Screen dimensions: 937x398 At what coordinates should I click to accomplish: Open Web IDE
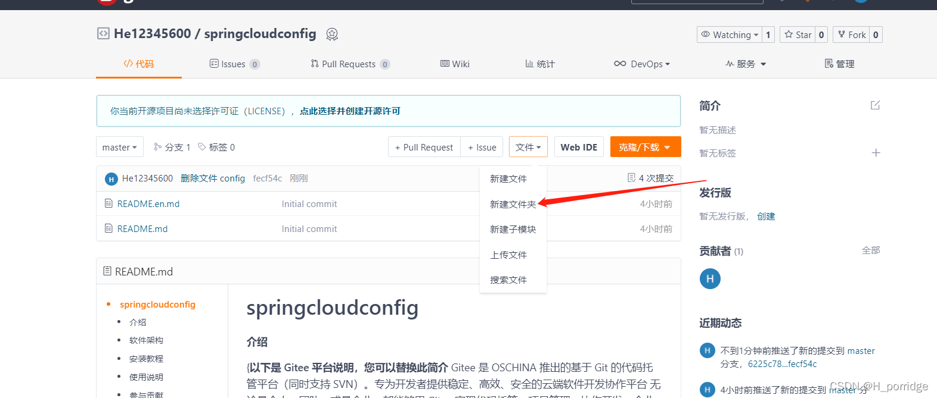579,147
